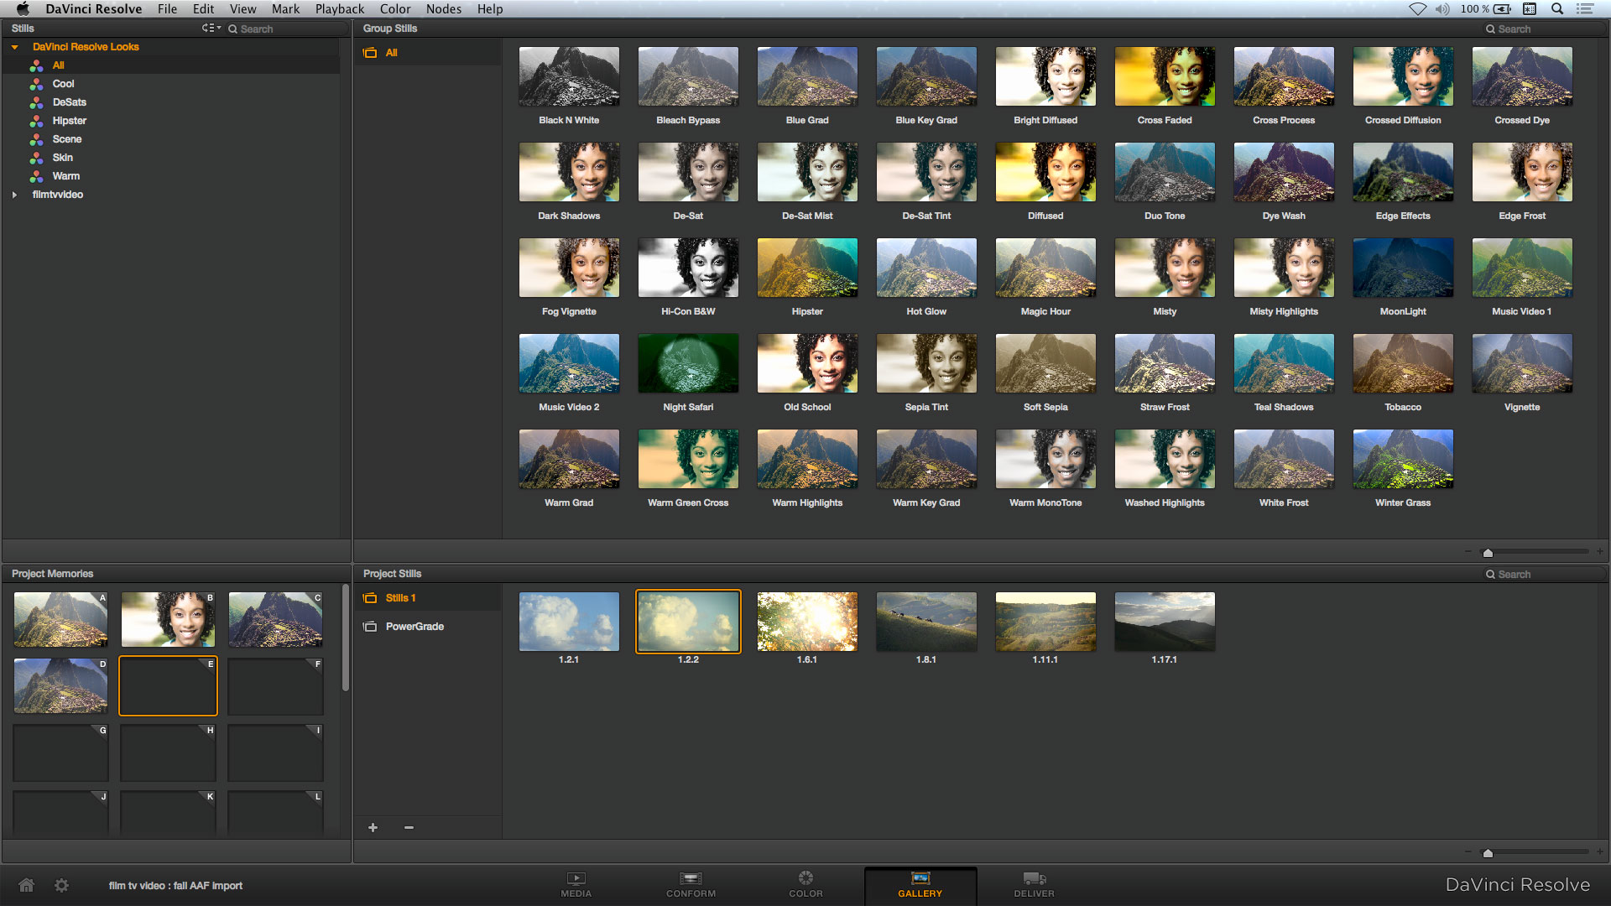Open the Stills list view dropdown
The width and height of the screenshot is (1611, 906).
[211, 29]
